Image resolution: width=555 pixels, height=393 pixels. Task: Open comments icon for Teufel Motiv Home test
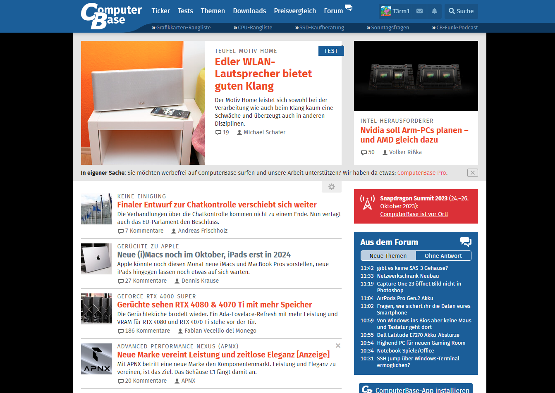218,133
